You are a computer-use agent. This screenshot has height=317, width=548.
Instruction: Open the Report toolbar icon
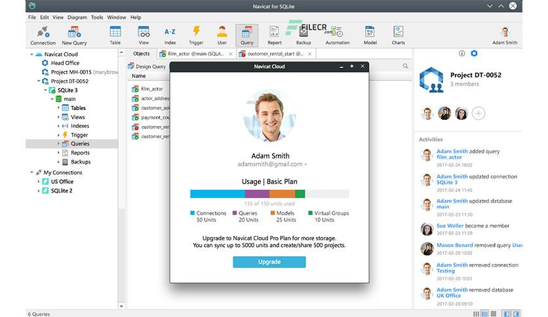pos(275,35)
